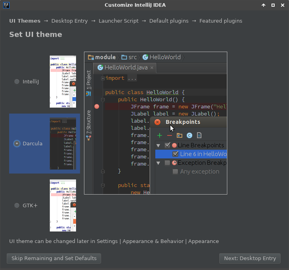Expand the folded import block

[103, 78]
